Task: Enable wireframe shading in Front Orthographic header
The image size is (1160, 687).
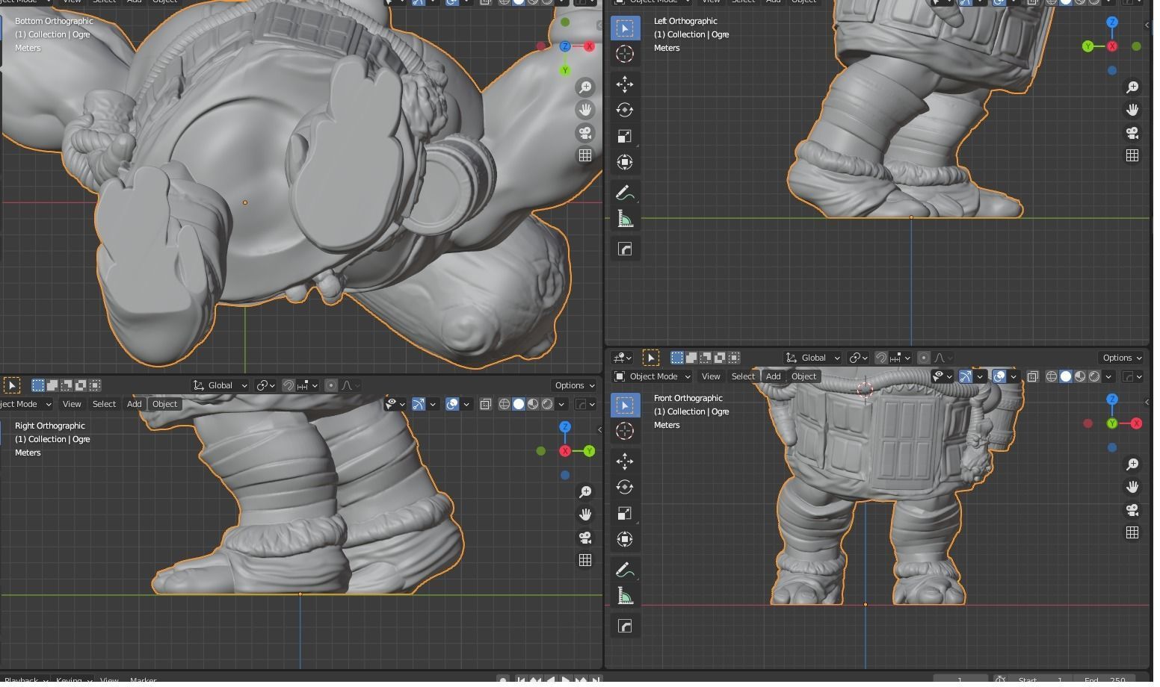Action: pos(1052,377)
